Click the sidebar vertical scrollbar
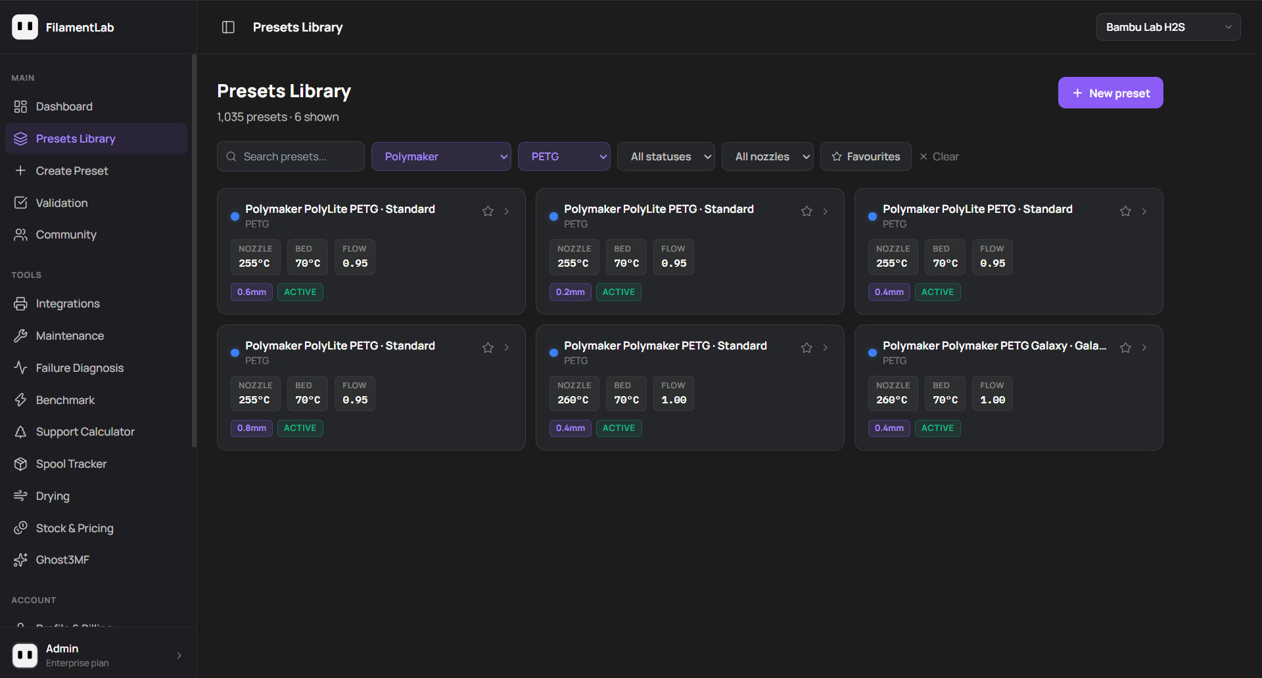The image size is (1262, 678). point(194,251)
